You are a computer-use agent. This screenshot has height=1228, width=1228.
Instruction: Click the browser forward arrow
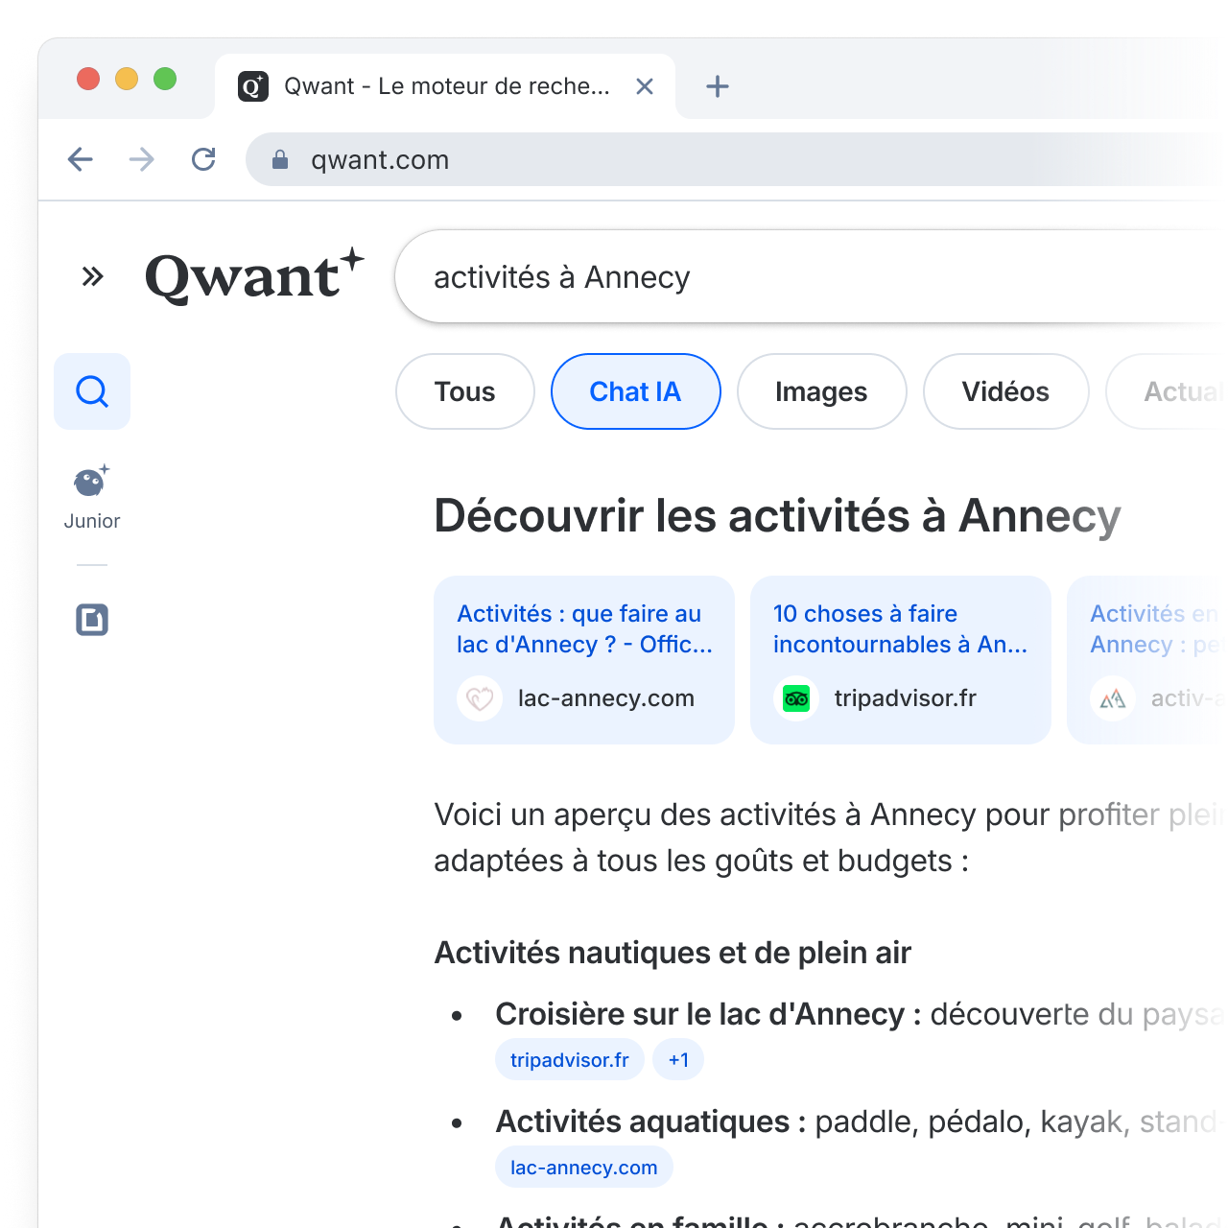(x=142, y=159)
